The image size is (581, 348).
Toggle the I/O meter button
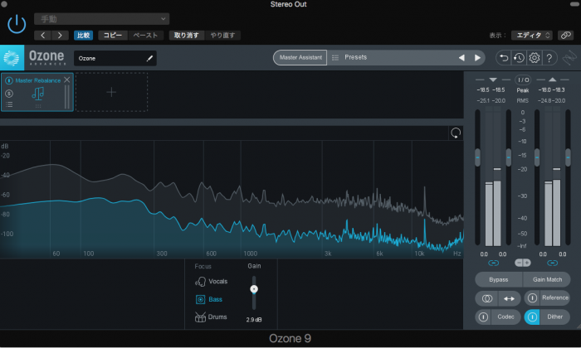click(x=523, y=80)
